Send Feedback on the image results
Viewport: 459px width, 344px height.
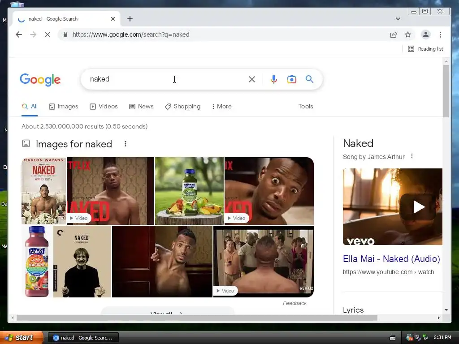coord(295,303)
